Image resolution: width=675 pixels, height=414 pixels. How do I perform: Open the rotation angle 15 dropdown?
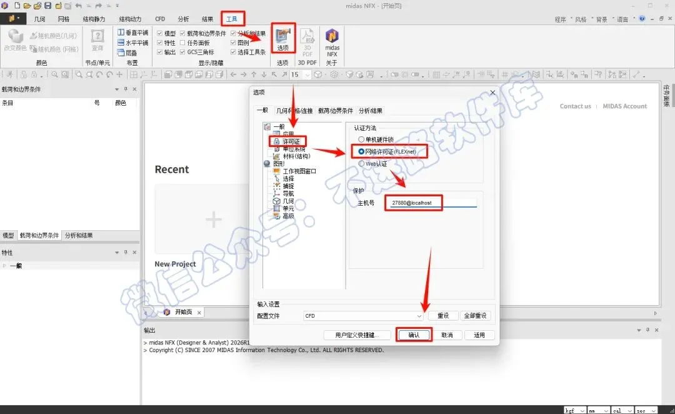[307, 74]
